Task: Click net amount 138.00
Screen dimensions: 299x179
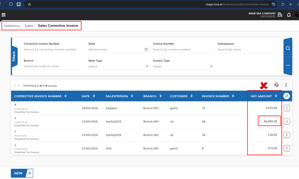Action: [272, 135]
